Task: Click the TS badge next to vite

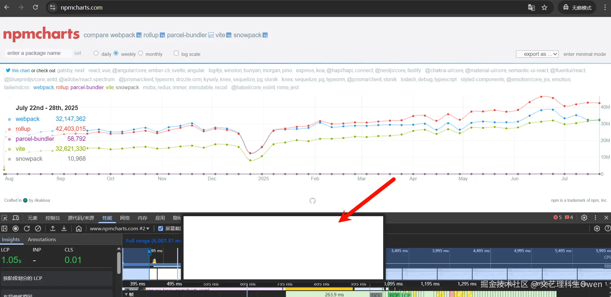Action: (x=229, y=35)
